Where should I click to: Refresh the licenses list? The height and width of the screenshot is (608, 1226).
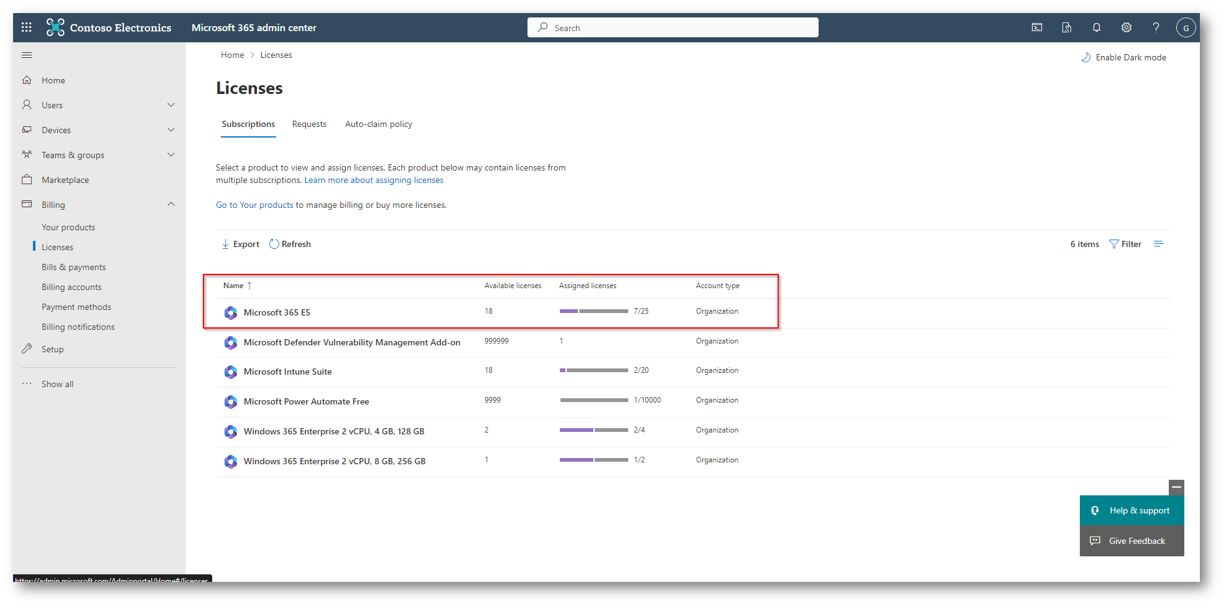(x=290, y=244)
